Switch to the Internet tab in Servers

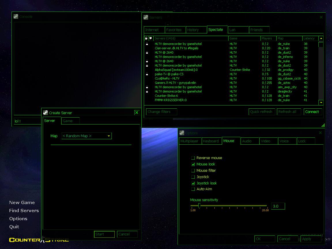[154, 30]
